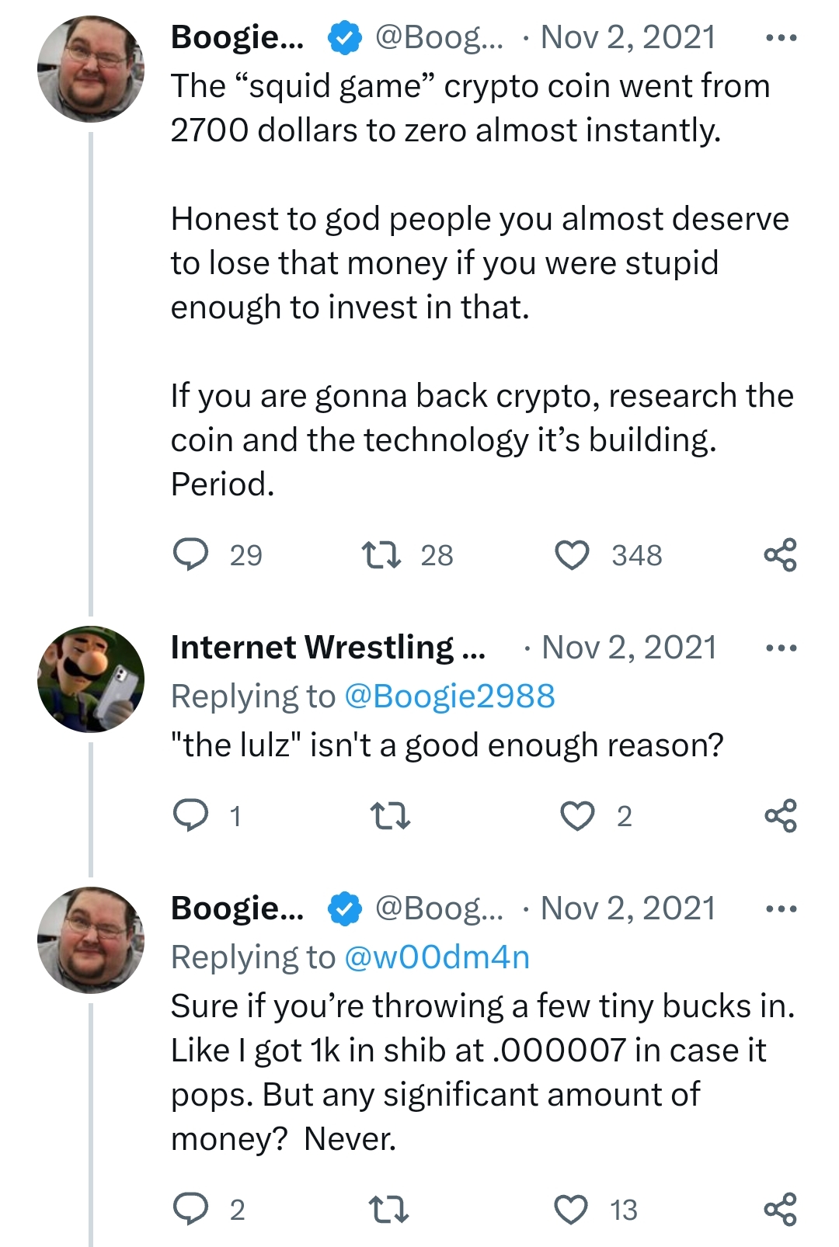Open more options on first Boogie tweet
839x1247 pixels.
point(781,37)
